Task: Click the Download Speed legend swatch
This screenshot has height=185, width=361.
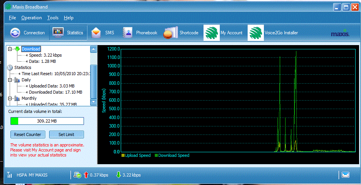Action: click(157, 155)
